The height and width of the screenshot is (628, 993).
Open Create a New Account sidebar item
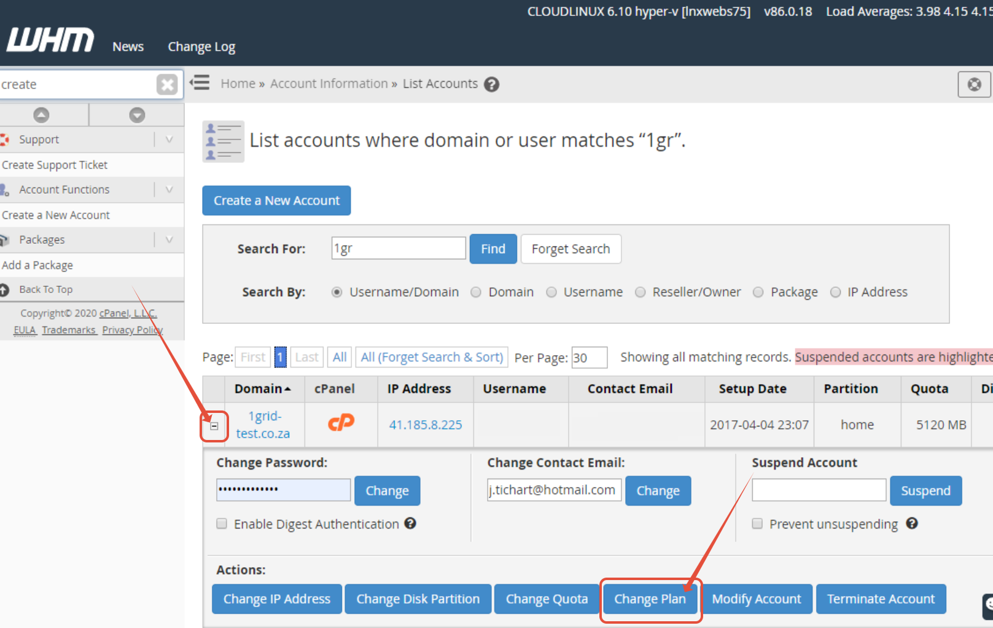(x=56, y=215)
